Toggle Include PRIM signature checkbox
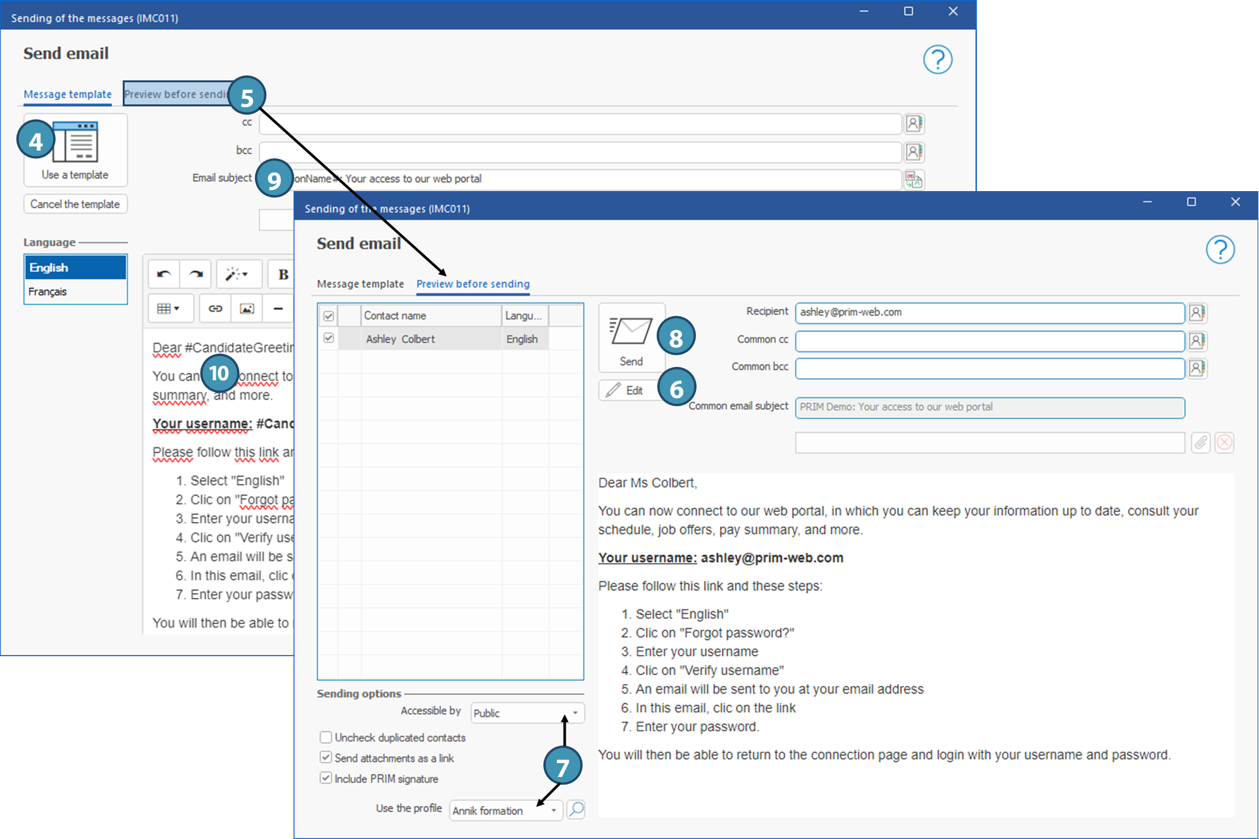Screen dimensions: 1259x839 (x=326, y=778)
